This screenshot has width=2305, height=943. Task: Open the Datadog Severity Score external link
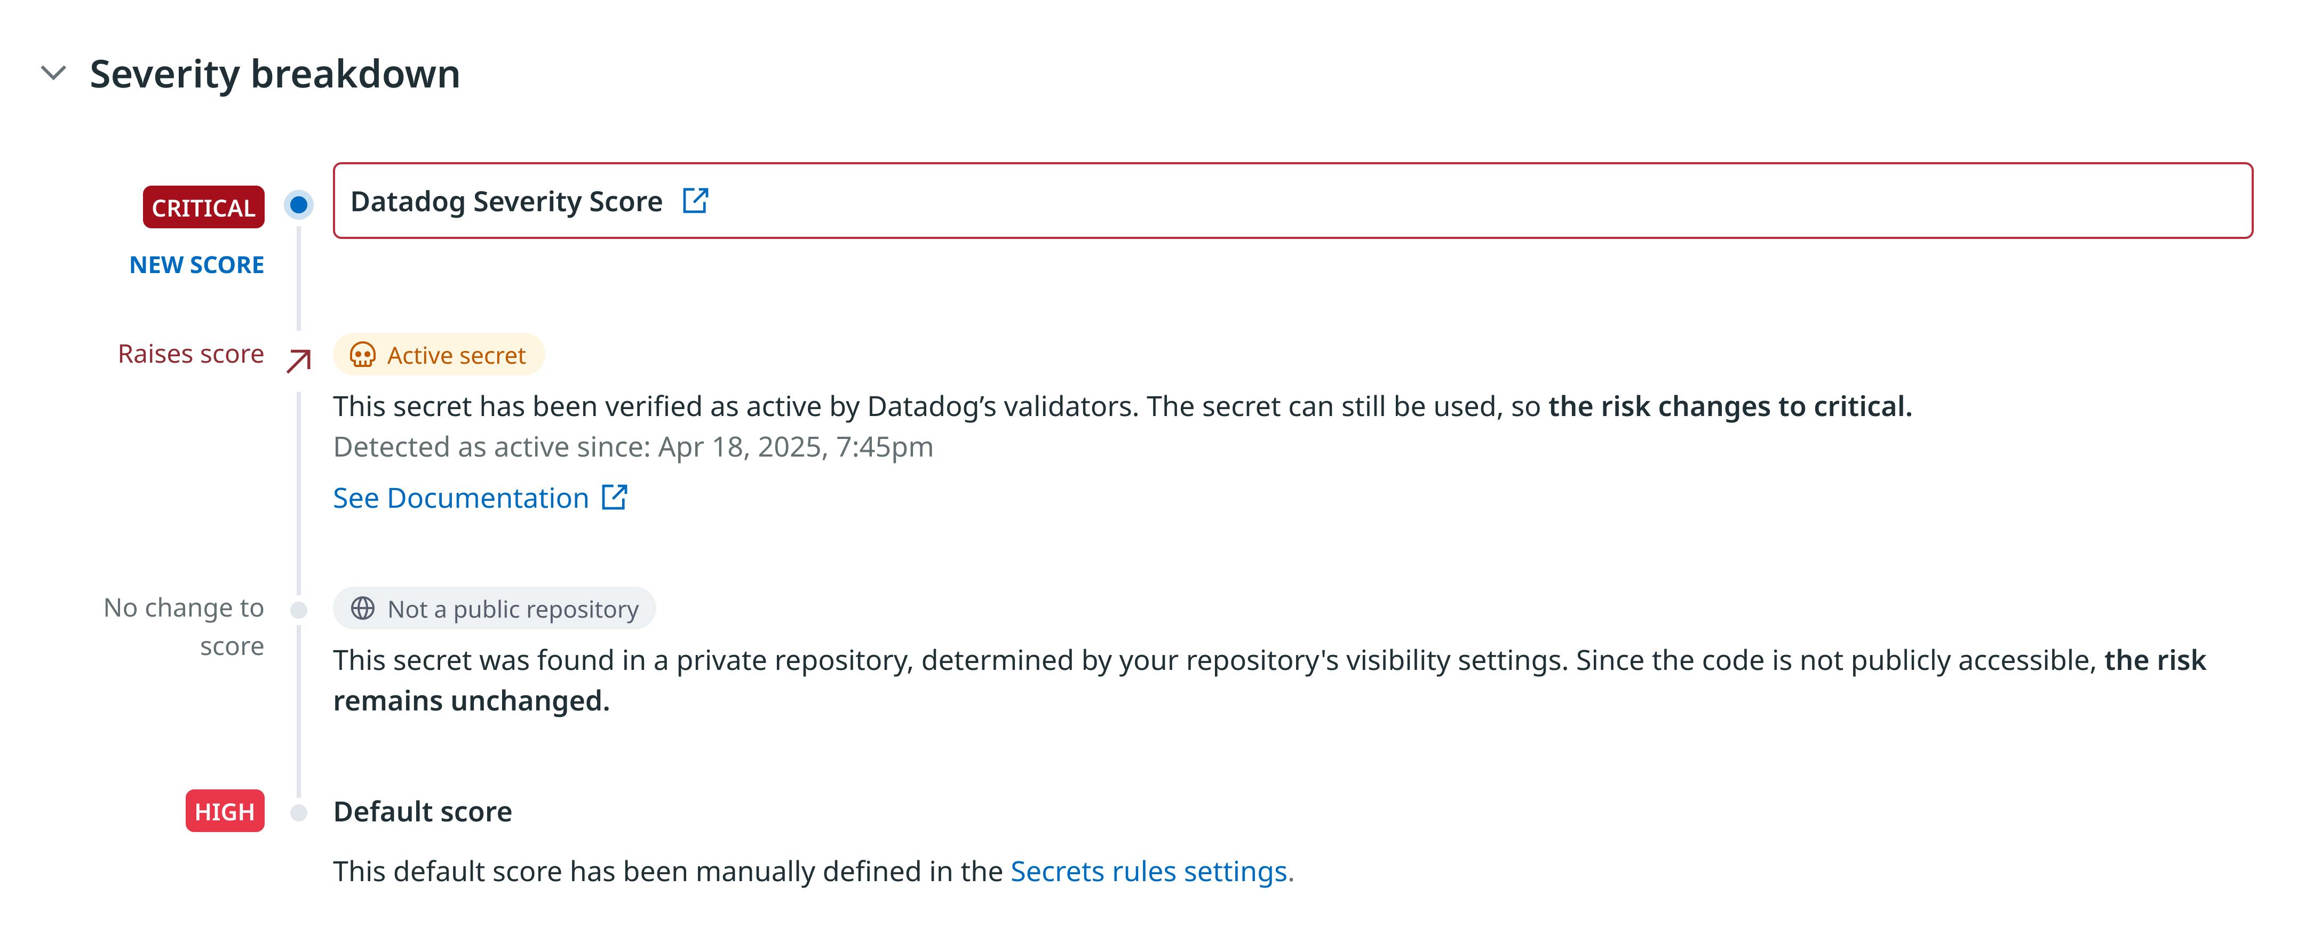[x=696, y=201]
